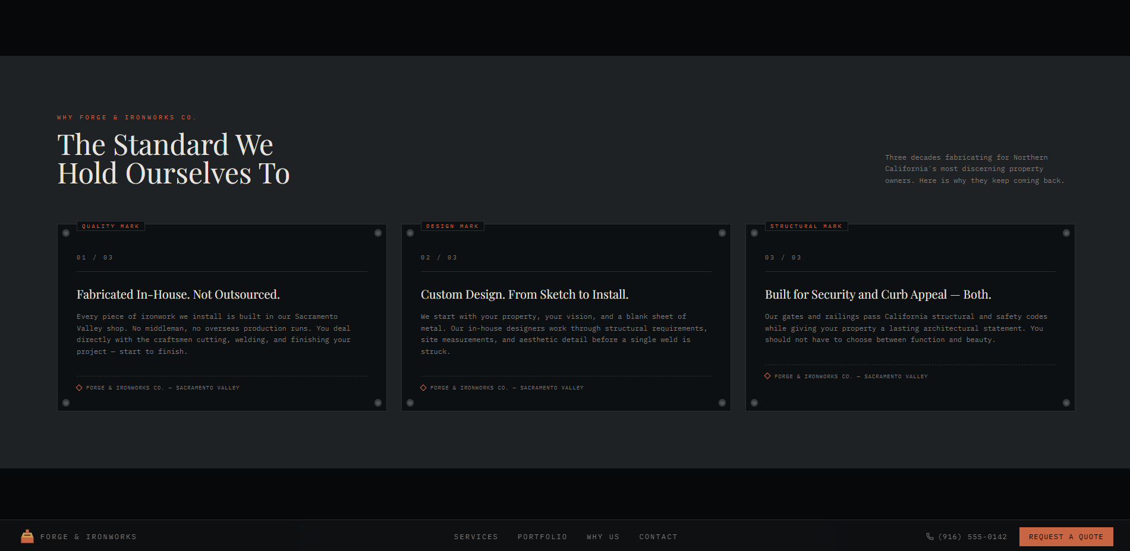This screenshot has width=1130, height=551.
Task: Click top-right rivet of Structural Mark card
Action: [x=1066, y=233]
